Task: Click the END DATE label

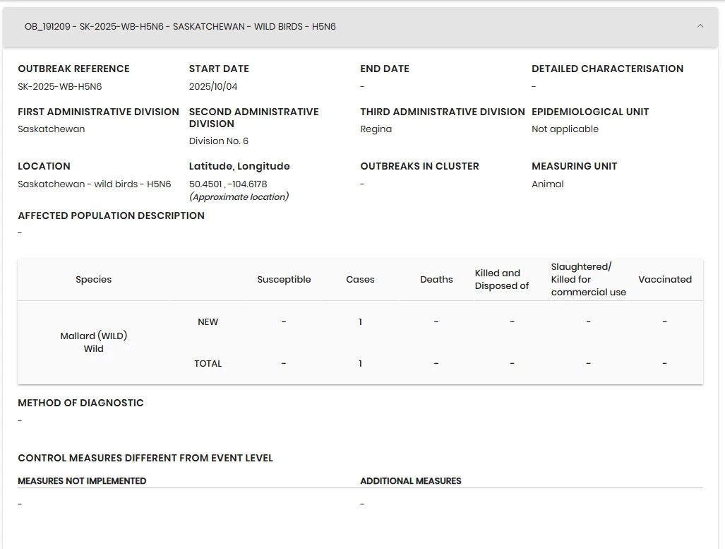Action: 385,69
